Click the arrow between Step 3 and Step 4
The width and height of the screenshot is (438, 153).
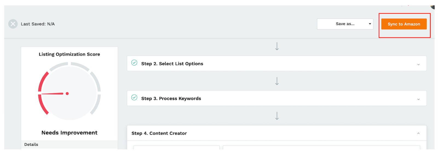point(277,116)
